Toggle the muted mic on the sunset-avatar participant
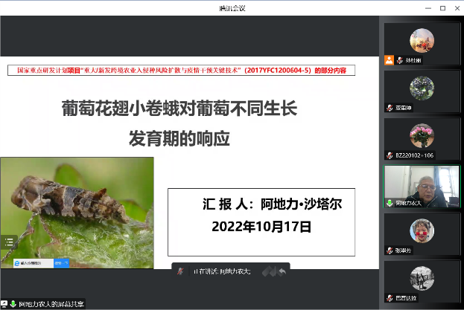The width and height of the screenshot is (464, 310). coord(399,60)
